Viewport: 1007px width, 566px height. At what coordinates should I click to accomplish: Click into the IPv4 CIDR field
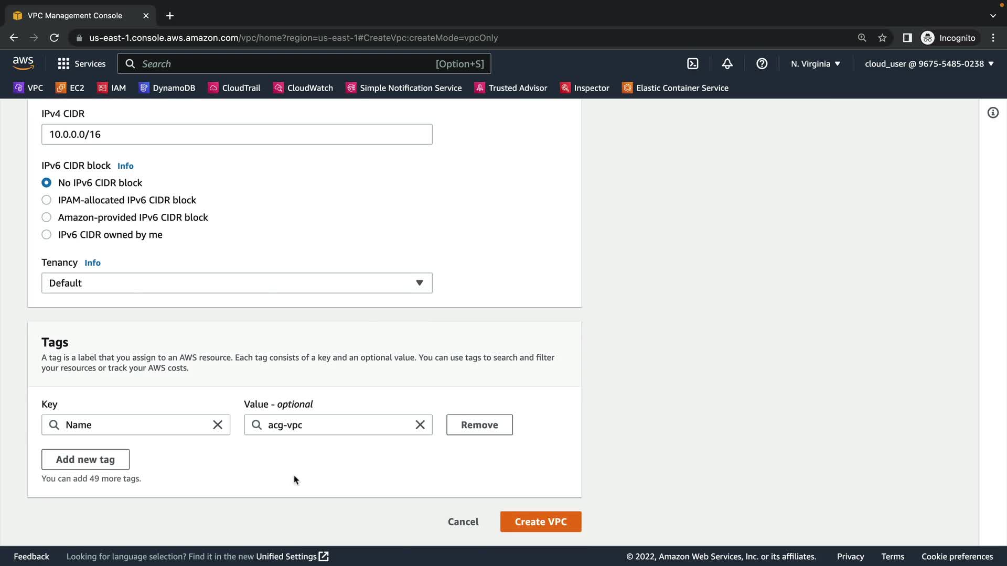(x=237, y=134)
